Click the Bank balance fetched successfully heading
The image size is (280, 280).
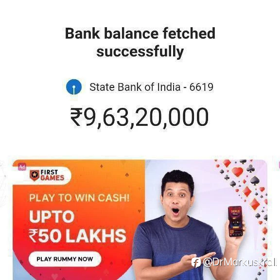tap(140, 42)
